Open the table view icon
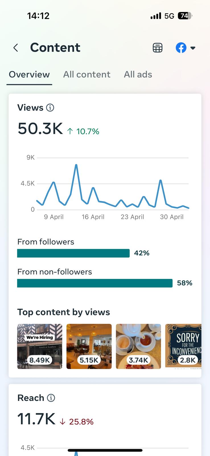The image size is (210, 456). point(157,48)
